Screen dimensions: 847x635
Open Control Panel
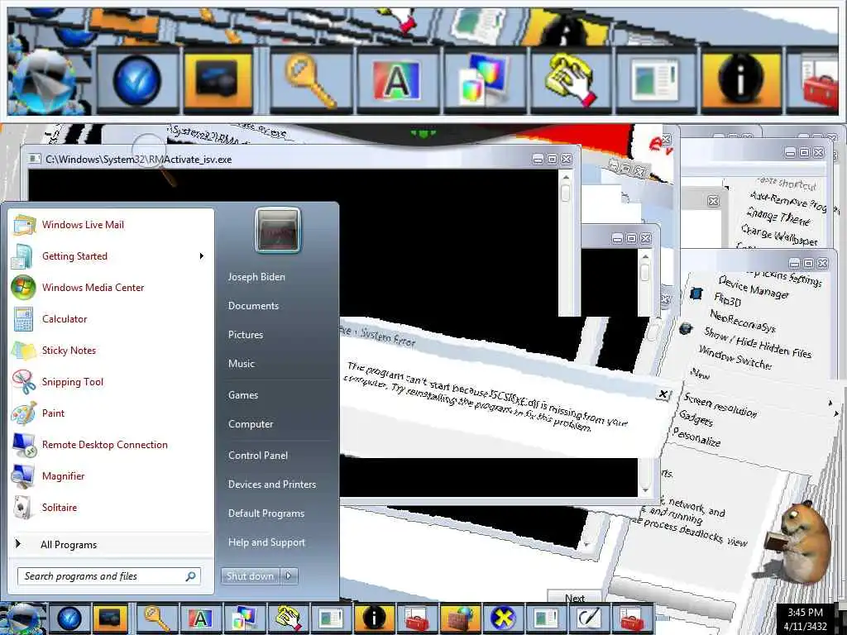(x=258, y=456)
